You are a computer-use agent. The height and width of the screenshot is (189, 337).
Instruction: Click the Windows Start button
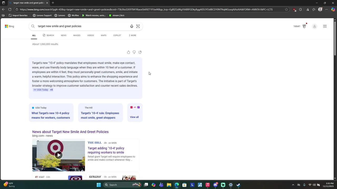[99, 185]
